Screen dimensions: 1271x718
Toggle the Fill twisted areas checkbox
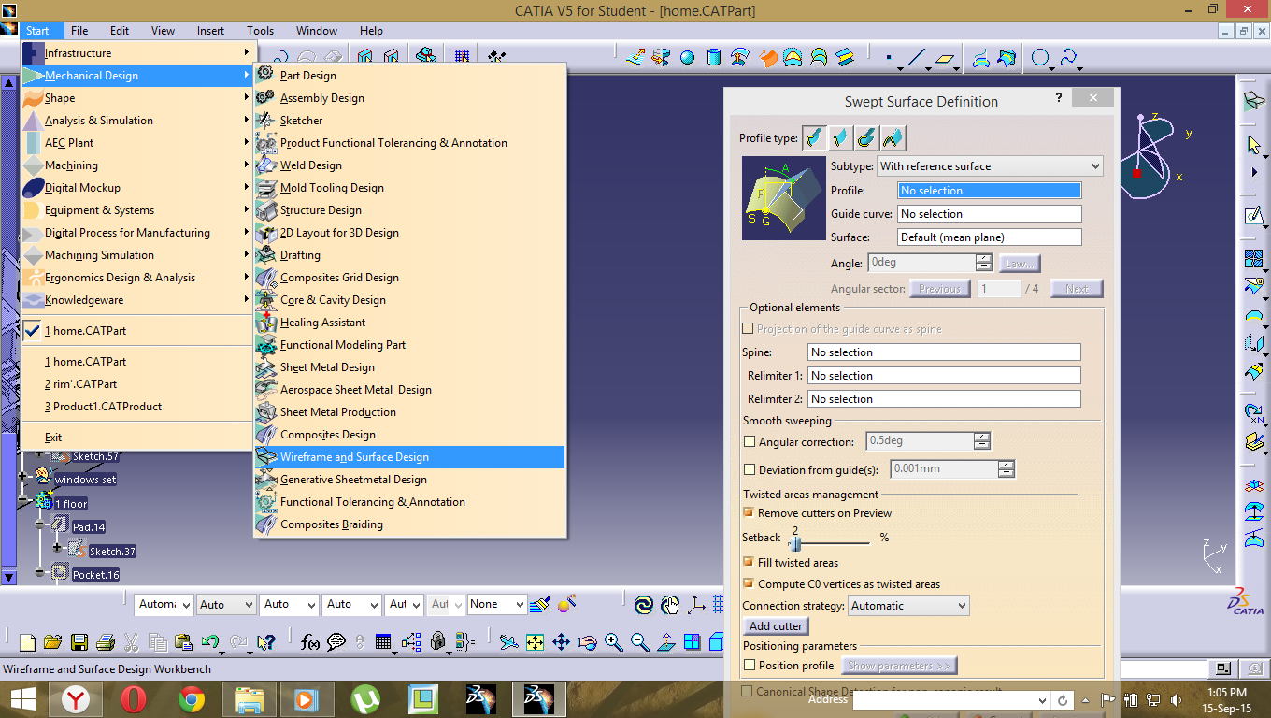(749, 562)
